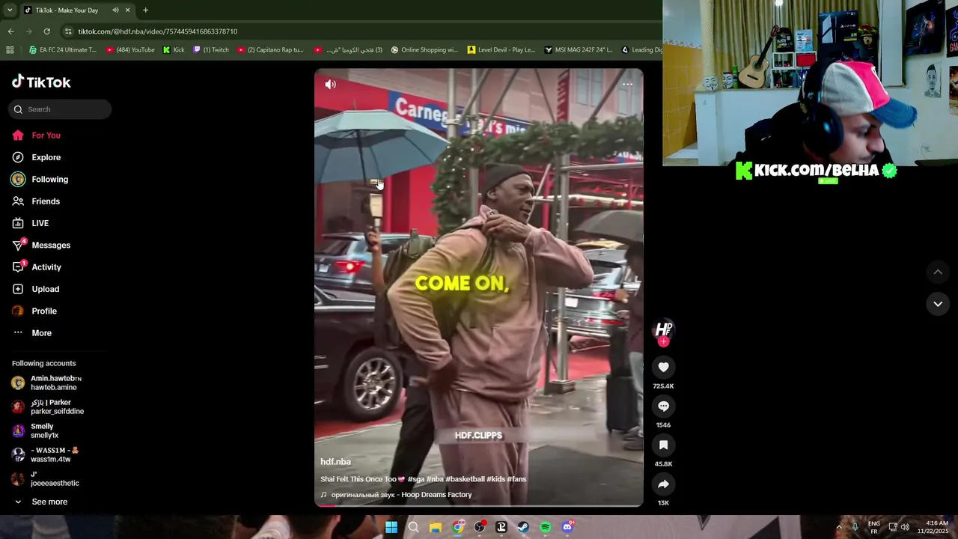Switch to Chrome in taskbar
This screenshot has height=539, width=958.
click(x=458, y=527)
